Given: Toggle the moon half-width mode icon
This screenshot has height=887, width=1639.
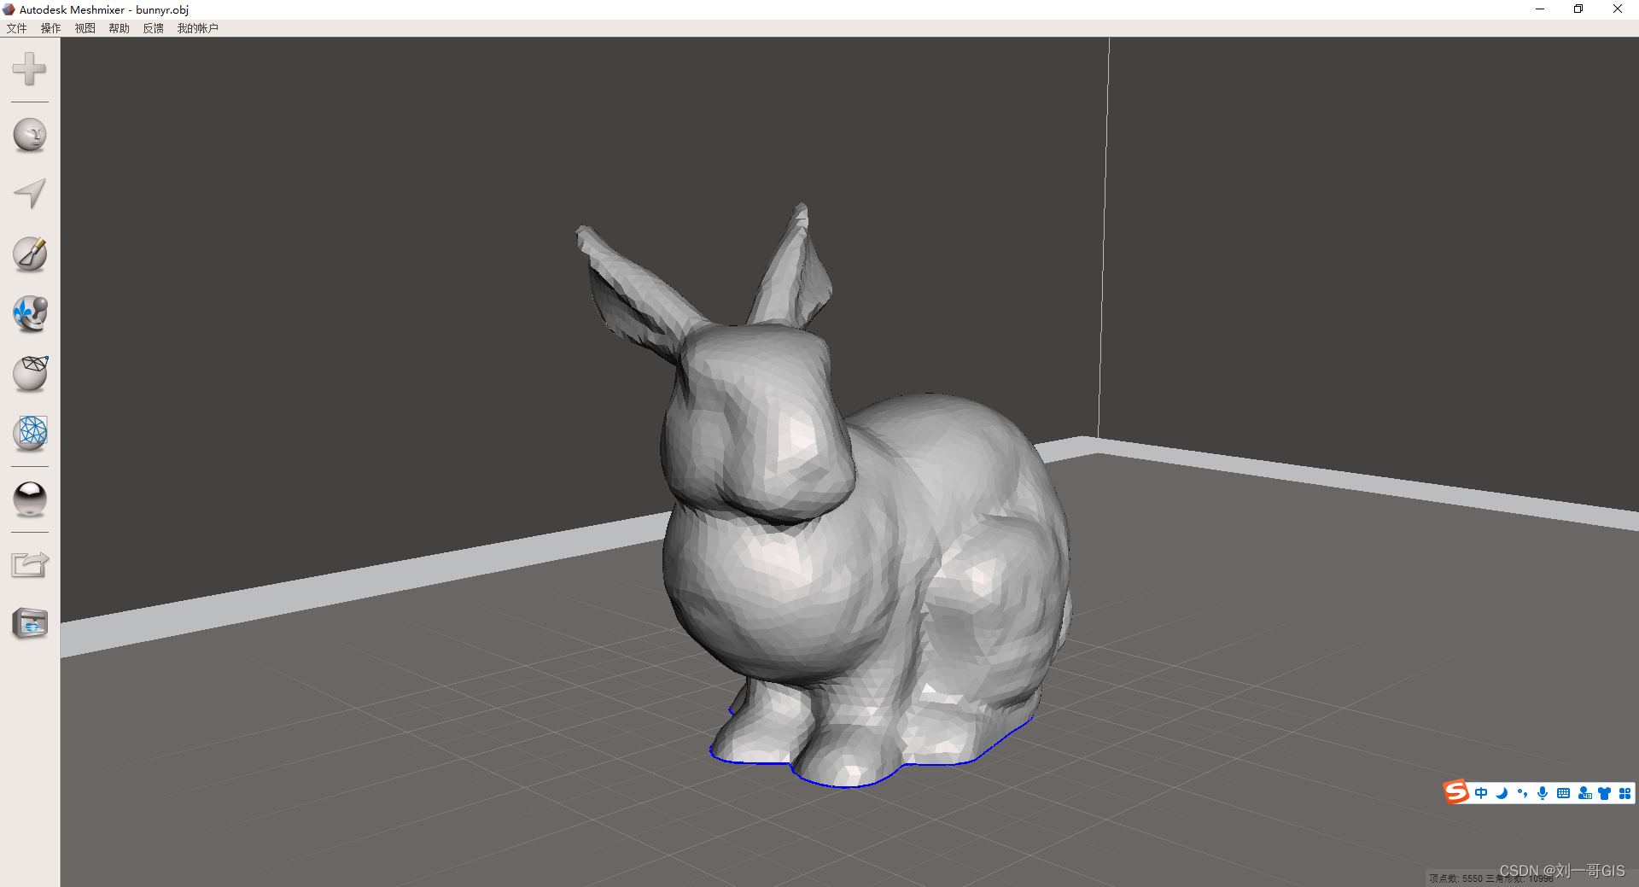Looking at the screenshot, I should [1502, 793].
